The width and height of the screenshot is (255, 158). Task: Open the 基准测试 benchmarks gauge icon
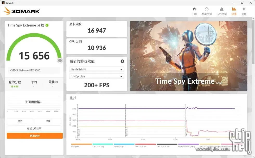[x=207, y=9]
